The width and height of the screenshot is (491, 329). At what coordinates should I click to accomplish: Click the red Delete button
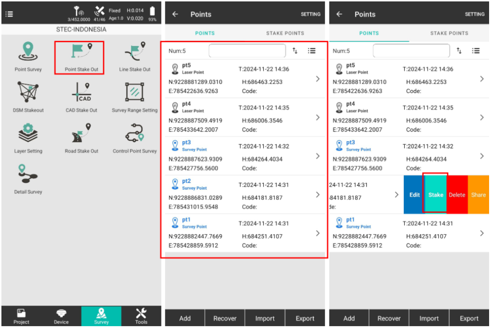(457, 194)
